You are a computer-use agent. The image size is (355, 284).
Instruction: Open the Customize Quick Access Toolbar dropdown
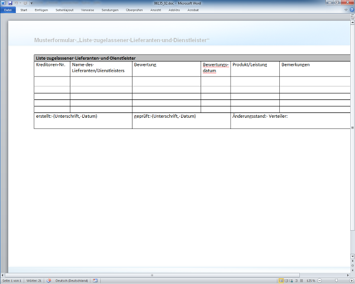(x=30, y=4)
